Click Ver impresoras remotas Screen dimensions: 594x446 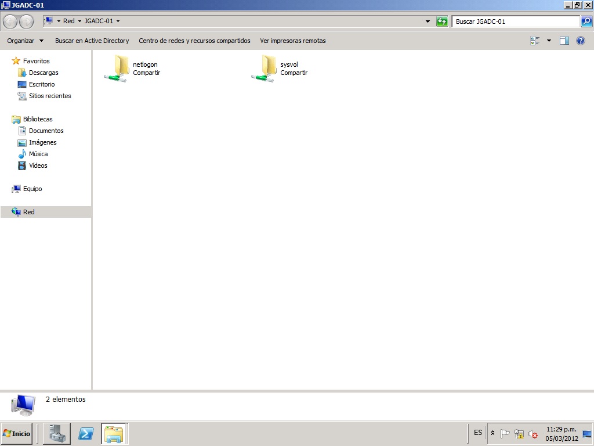pyautogui.click(x=293, y=41)
